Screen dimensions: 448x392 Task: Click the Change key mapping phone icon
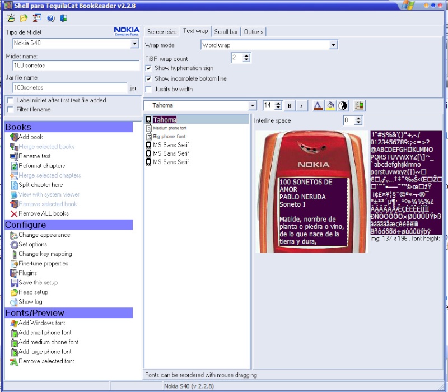[15, 254]
